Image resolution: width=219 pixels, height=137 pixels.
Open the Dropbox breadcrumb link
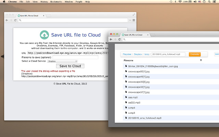(138, 54)
